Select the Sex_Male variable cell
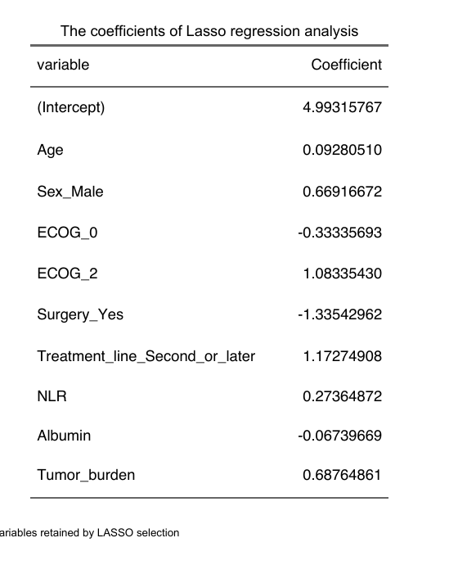The width and height of the screenshot is (458, 565). pyautogui.click(x=70, y=192)
